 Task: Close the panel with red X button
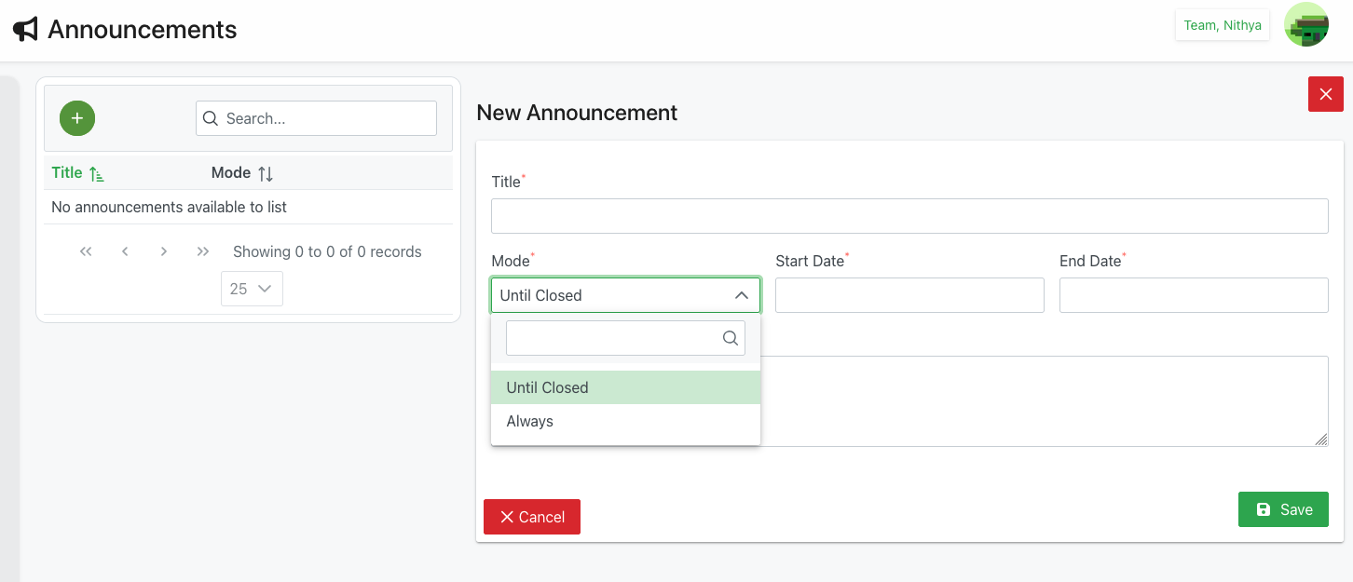coord(1325,94)
